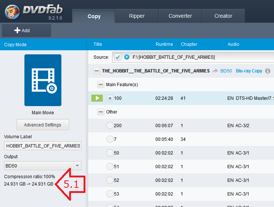Image resolution: width=274 pixels, height=207 pixels.
Task: Switch to the Creator tab
Action: (x=223, y=16)
